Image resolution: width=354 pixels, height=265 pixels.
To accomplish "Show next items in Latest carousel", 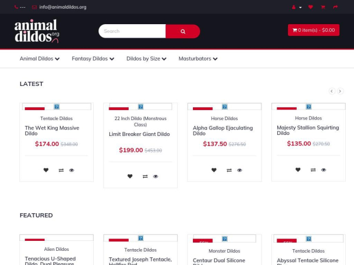I will click(340, 91).
